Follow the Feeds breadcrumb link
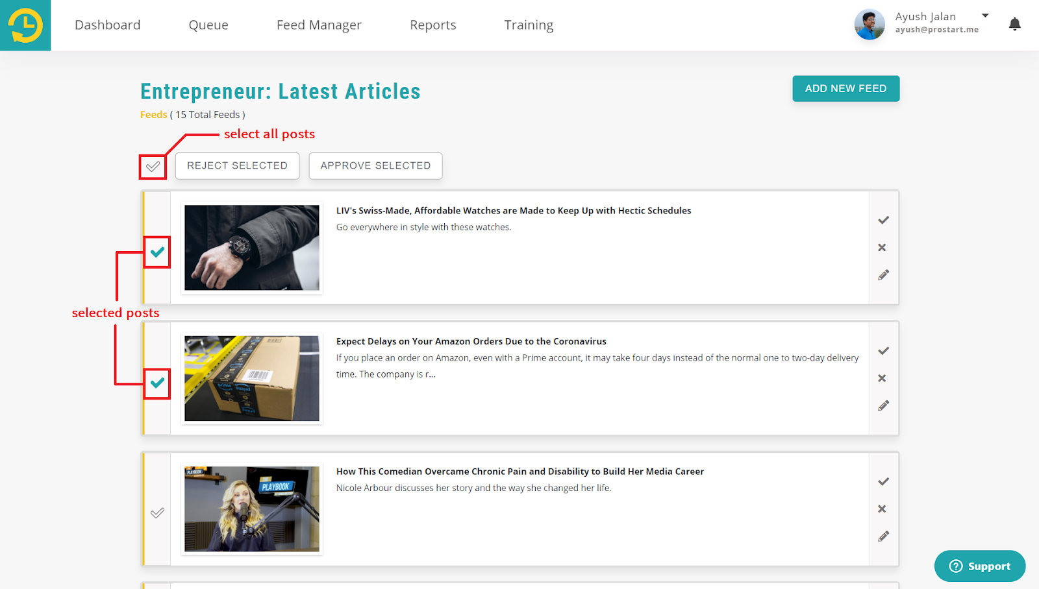 [154, 115]
